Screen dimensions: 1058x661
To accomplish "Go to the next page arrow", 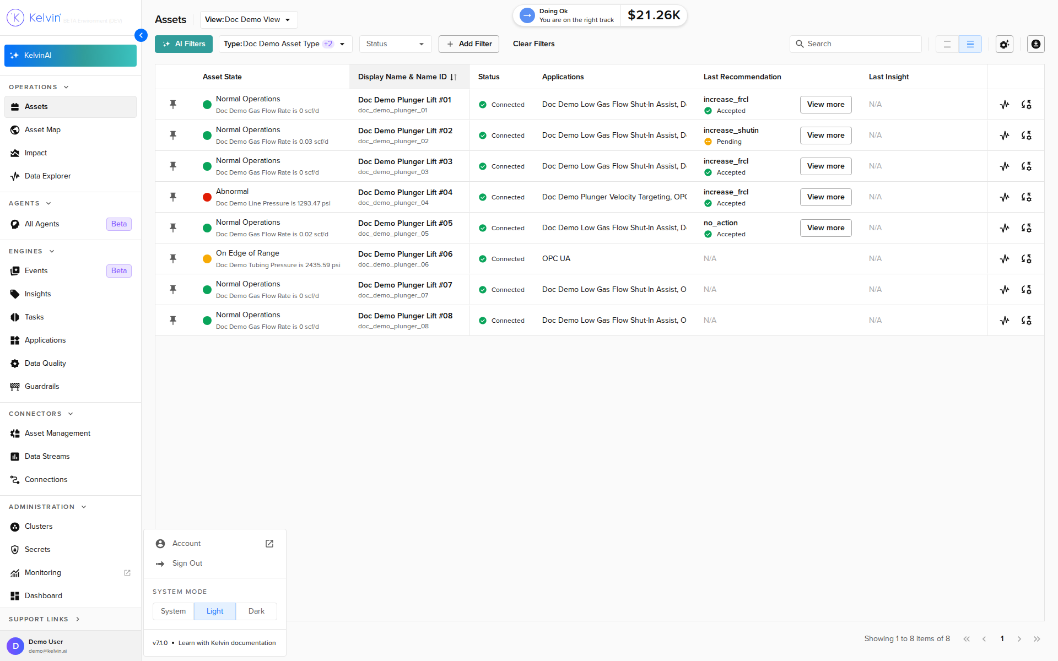I will click(1019, 639).
